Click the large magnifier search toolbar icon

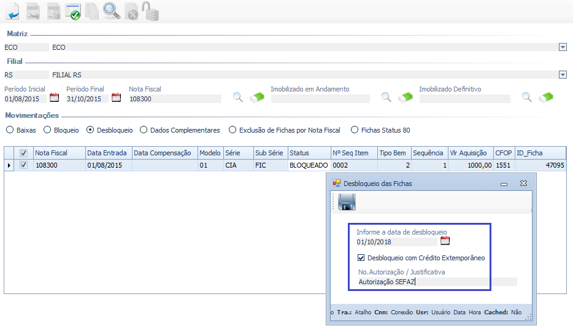[x=112, y=10]
